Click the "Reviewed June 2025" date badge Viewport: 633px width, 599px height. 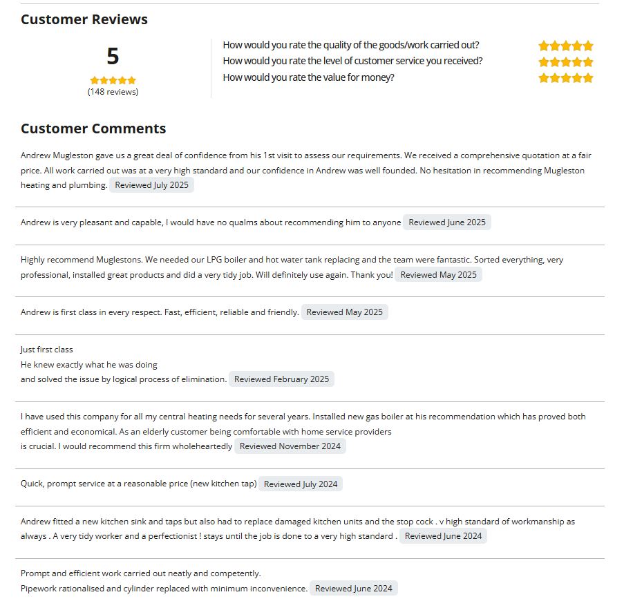pos(446,222)
